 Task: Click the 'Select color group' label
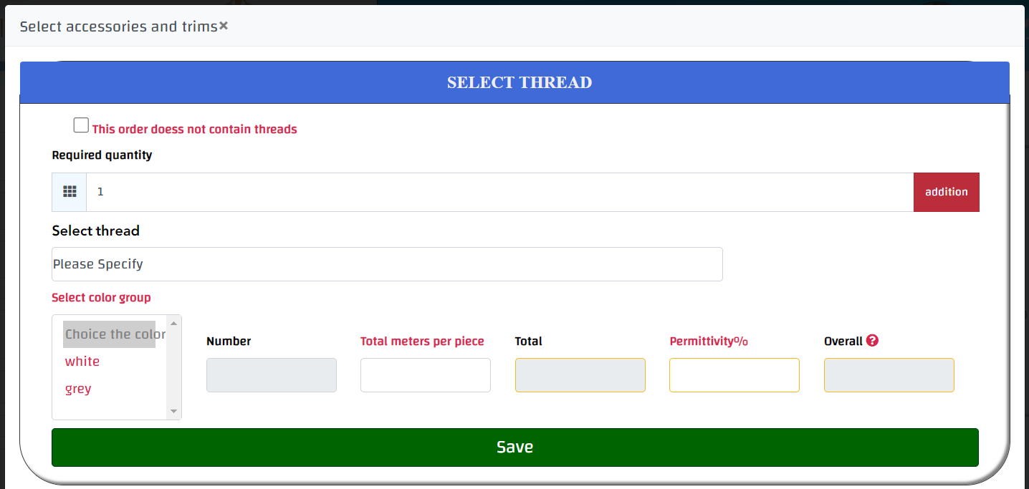pos(101,298)
